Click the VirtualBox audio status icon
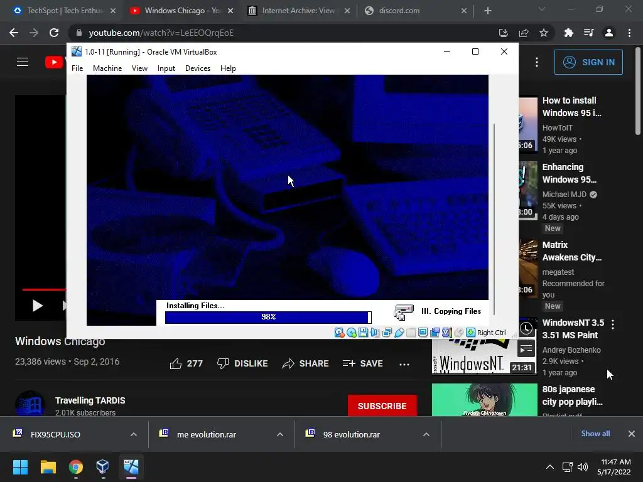643x482 pixels. pyautogui.click(x=376, y=333)
